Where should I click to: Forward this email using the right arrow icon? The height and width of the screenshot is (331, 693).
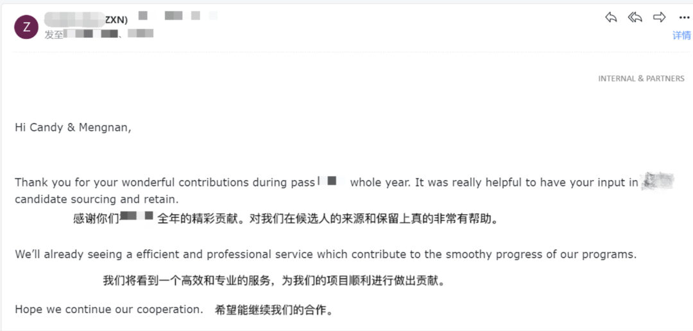(660, 18)
